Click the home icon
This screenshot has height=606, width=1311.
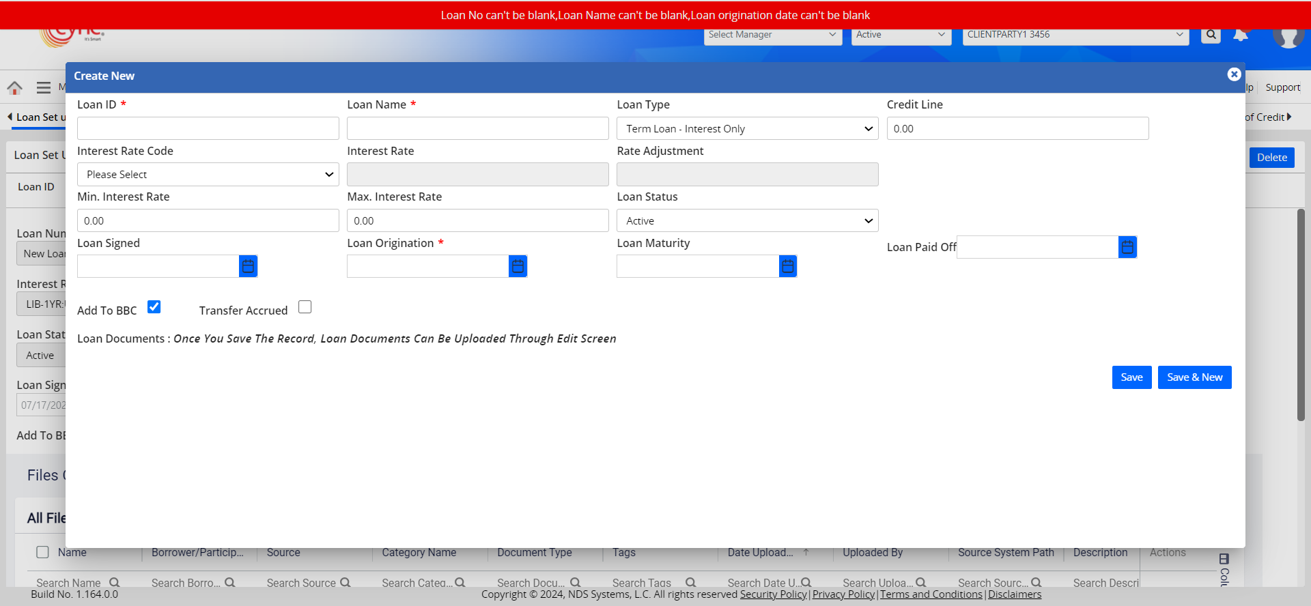tap(15, 87)
